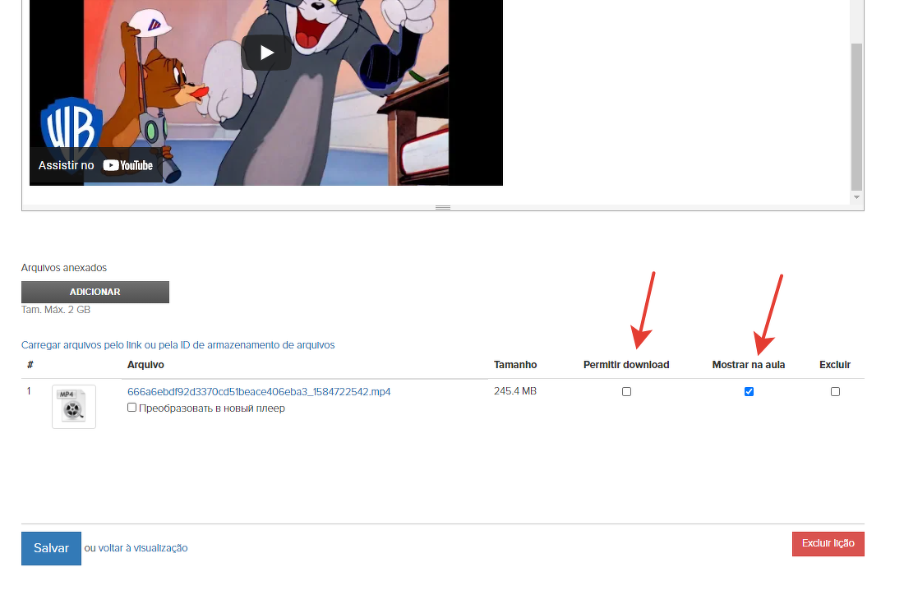Tick the Excluir checkbox for the file
Image resolution: width=904 pixels, height=595 pixels.
pos(835,392)
